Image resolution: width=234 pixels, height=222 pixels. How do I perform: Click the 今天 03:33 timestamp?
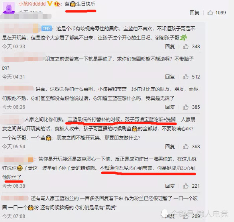[x=14, y=47]
